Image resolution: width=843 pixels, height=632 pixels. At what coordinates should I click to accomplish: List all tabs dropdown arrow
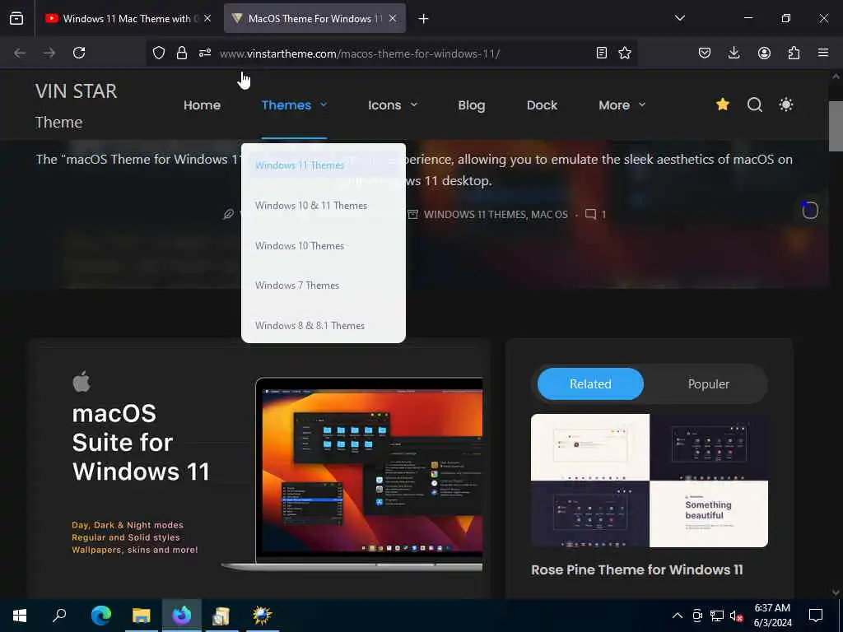pyautogui.click(x=679, y=18)
